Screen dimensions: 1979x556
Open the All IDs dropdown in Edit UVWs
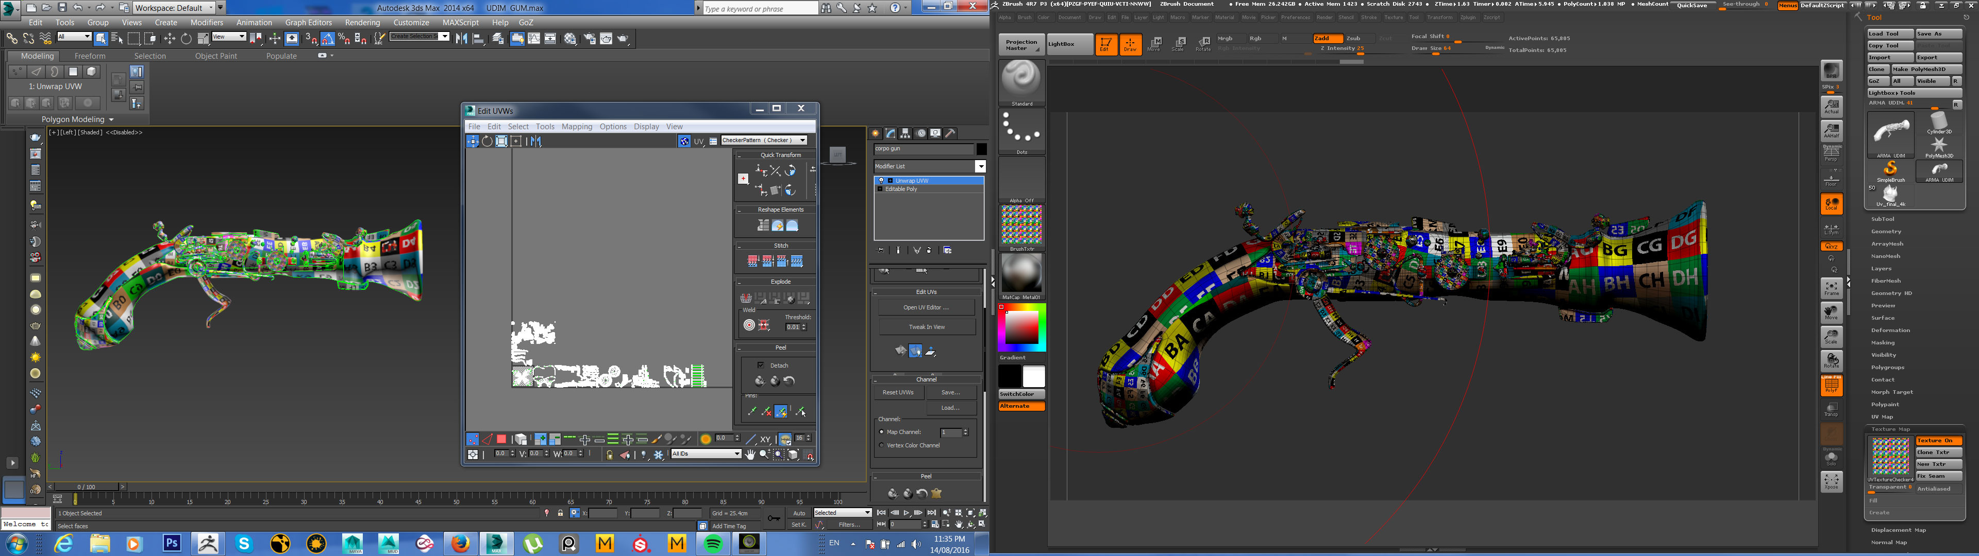(x=705, y=454)
